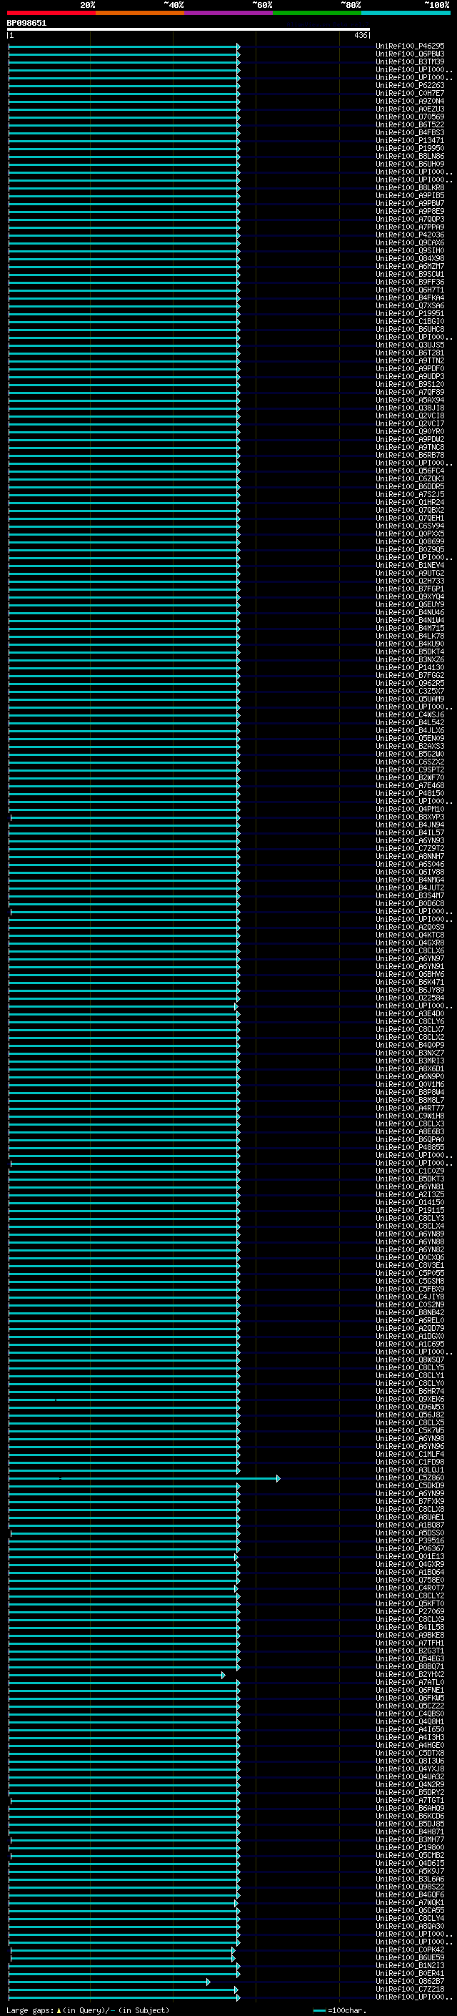Open the UniRef100_P42036 entry
Image resolution: width=457 pixels, height=2016 pixels.
(410, 235)
